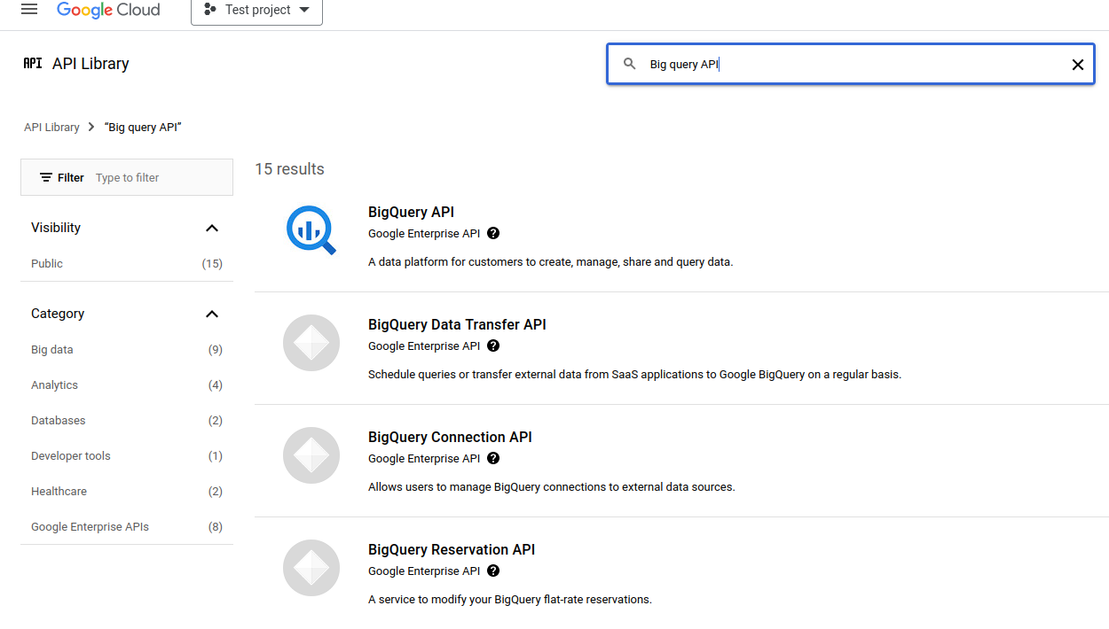Image resolution: width=1109 pixels, height=629 pixels.
Task: Click the Google Enterprise API label under BigQuery API
Action: click(424, 234)
